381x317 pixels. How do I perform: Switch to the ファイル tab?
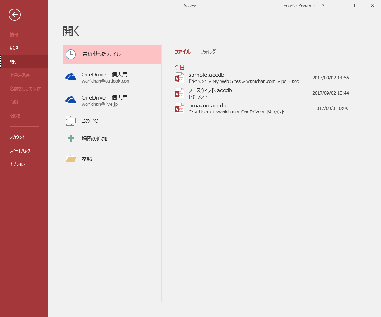tap(182, 52)
